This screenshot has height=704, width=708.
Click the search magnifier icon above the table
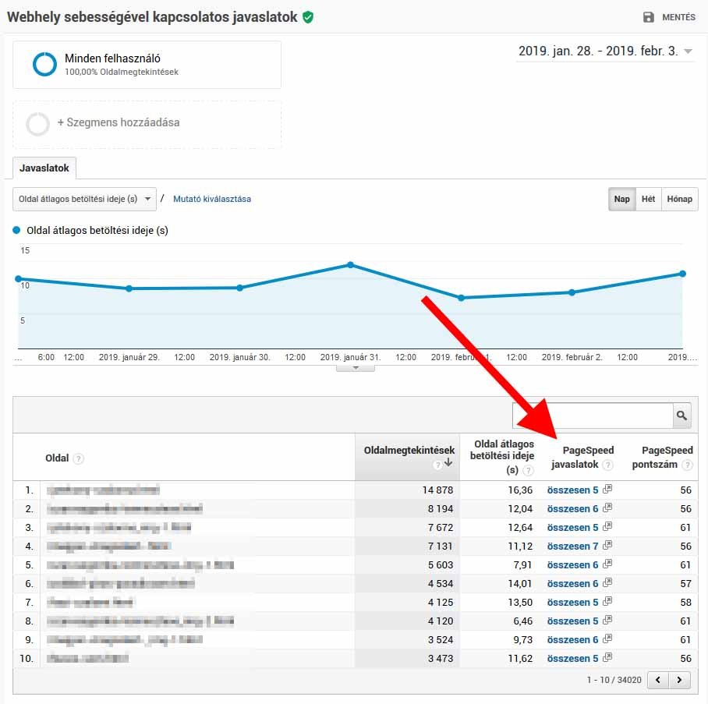682,416
